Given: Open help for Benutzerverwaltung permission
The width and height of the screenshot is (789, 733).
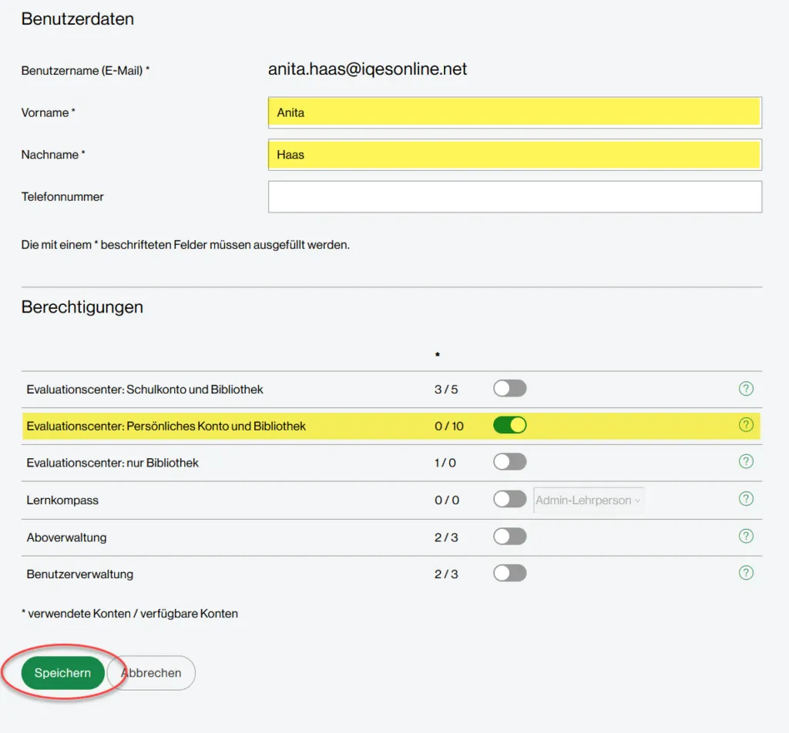Looking at the screenshot, I should 746,573.
